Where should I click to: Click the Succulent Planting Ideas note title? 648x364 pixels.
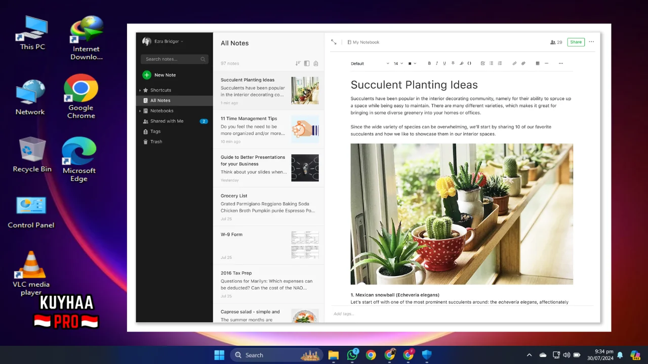(414, 85)
